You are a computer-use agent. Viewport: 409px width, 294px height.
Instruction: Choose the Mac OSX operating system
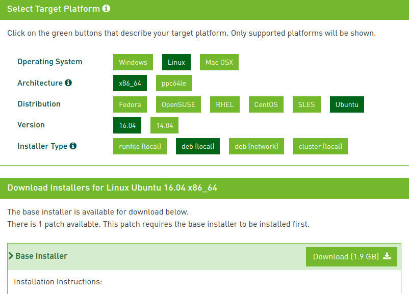click(219, 62)
